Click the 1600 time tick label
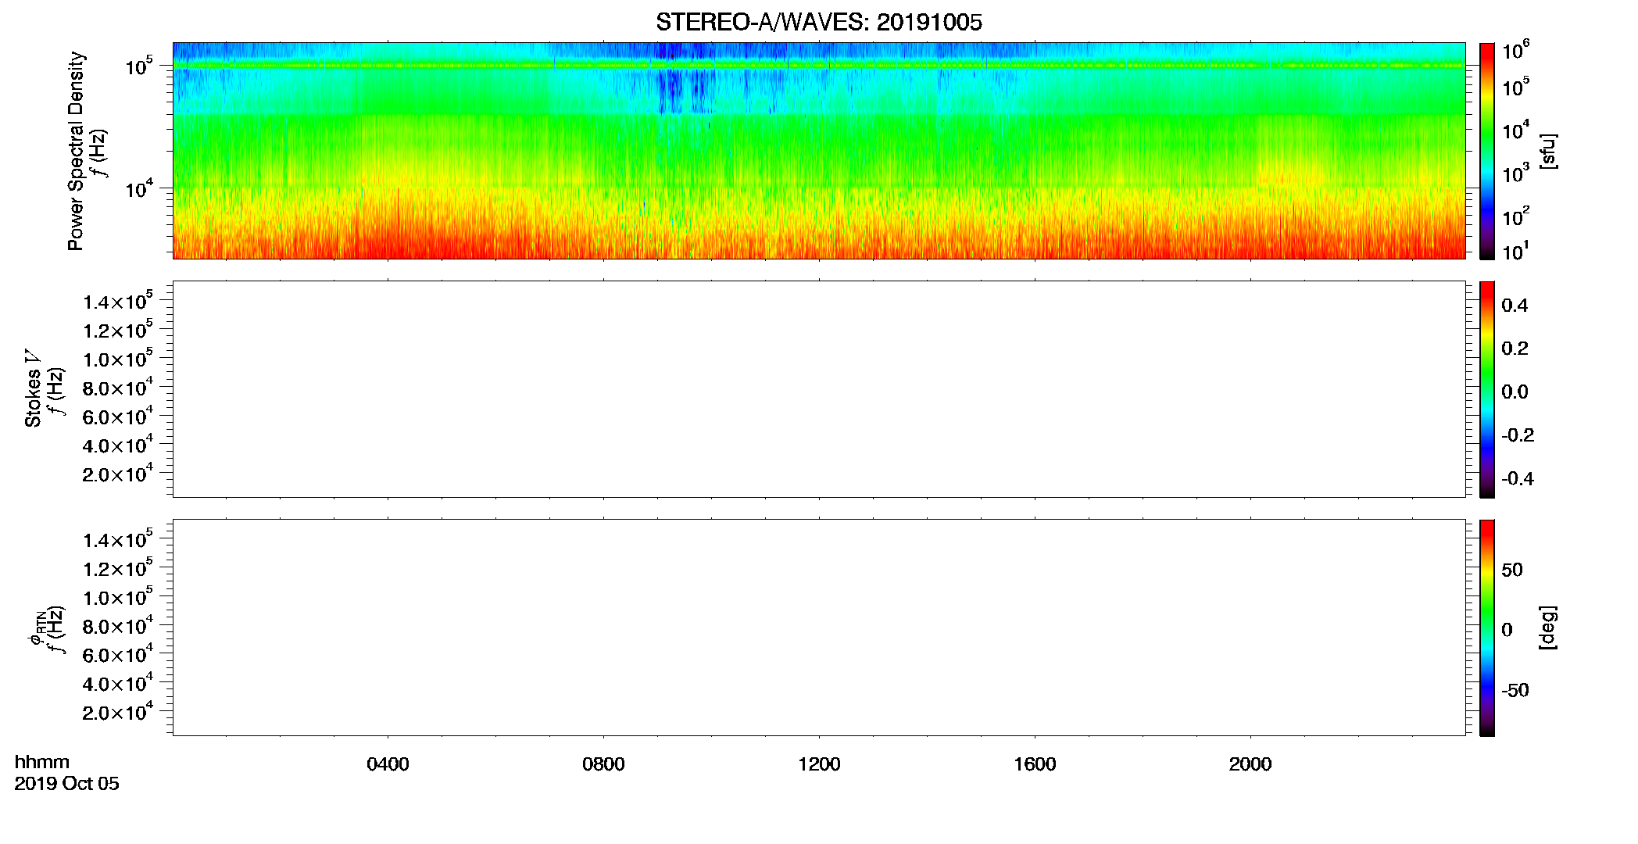1638x844 pixels. [1035, 764]
